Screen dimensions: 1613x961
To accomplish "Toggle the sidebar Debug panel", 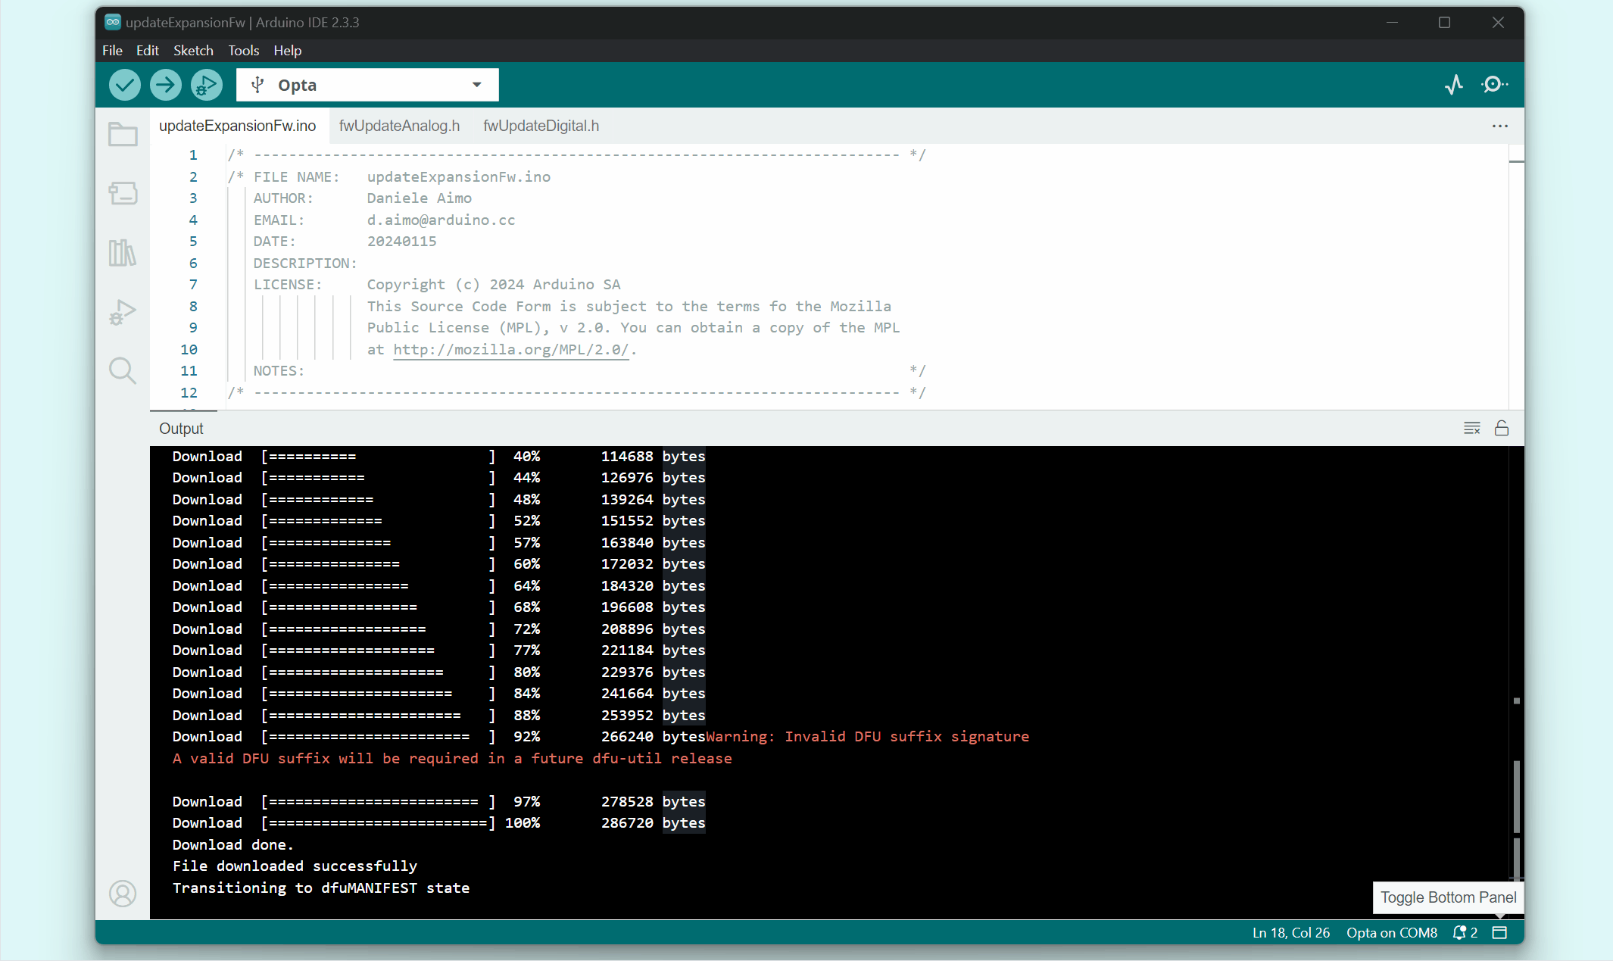I will click(x=123, y=311).
